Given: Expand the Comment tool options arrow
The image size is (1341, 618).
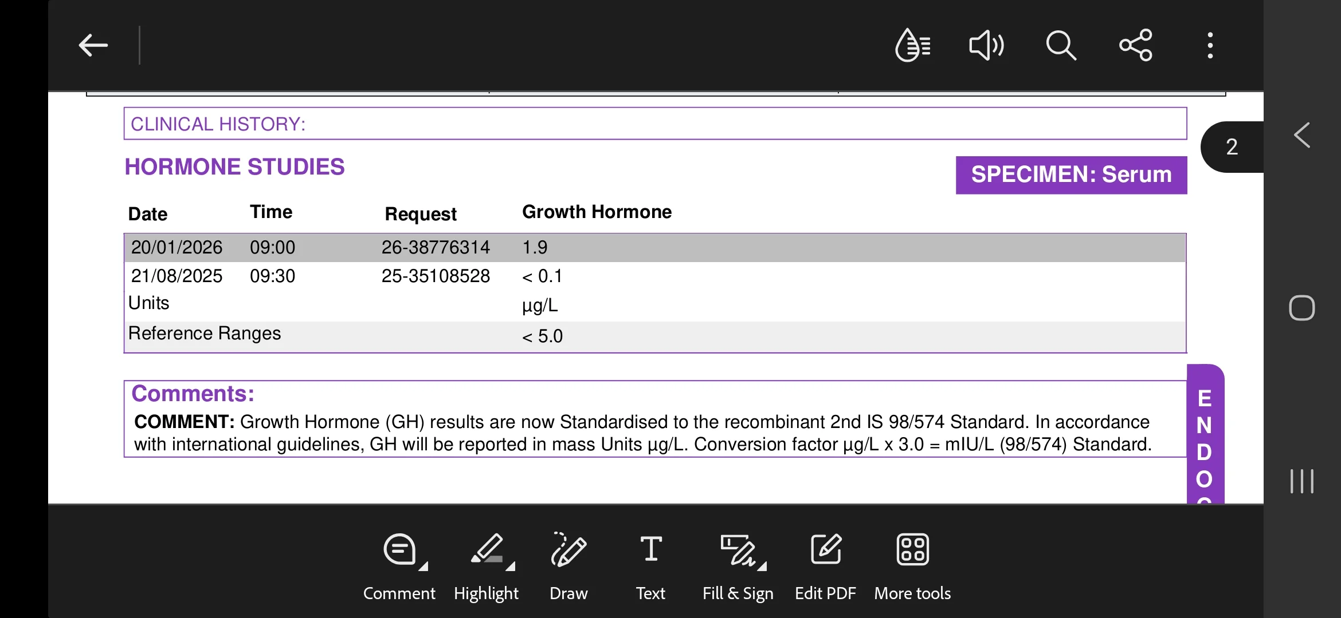Looking at the screenshot, I should point(424,566).
